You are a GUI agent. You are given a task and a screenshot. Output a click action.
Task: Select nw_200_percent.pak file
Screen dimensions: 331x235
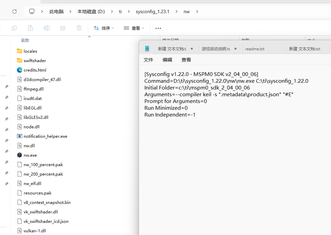coord(43,174)
